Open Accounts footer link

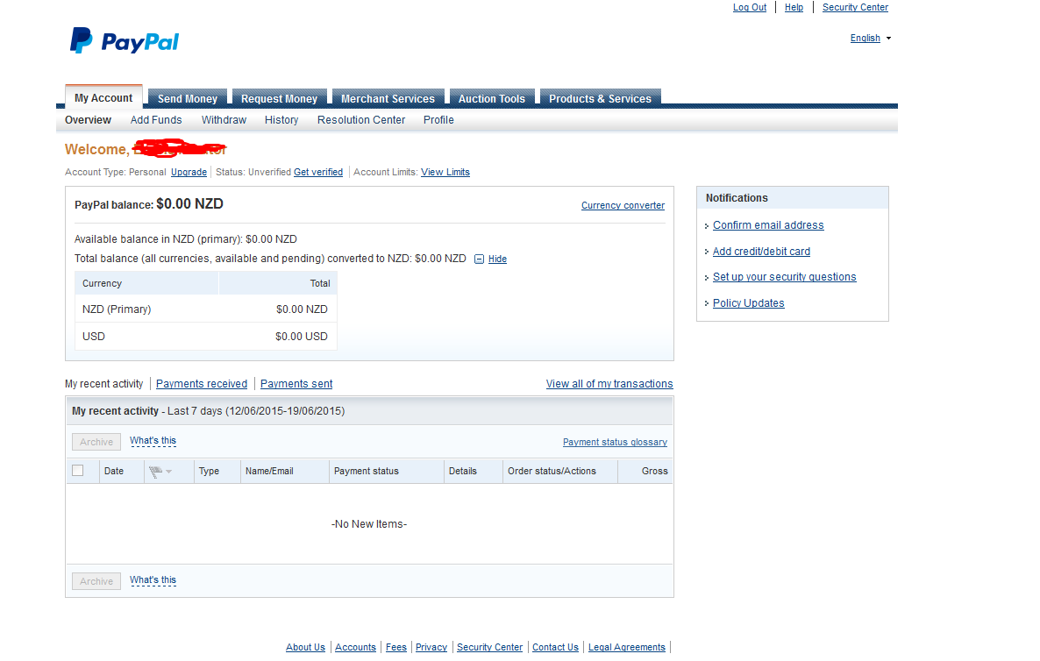(355, 648)
